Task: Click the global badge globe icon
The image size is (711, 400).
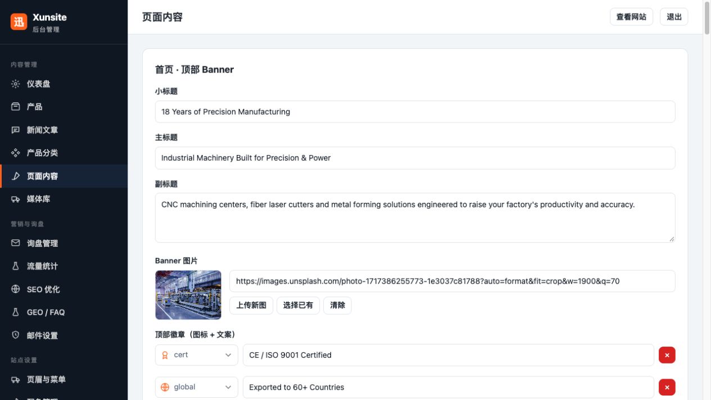Action: tap(165, 387)
